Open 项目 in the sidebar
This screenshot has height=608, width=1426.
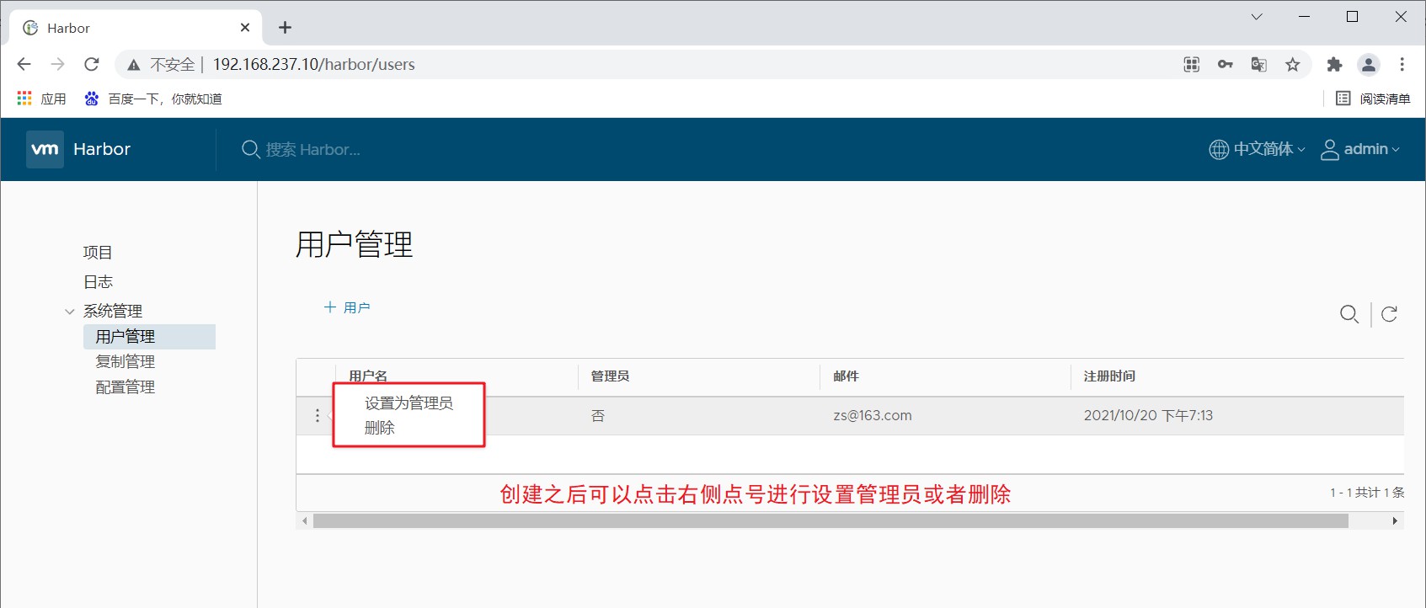pyautogui.click(x=98, y=253)
